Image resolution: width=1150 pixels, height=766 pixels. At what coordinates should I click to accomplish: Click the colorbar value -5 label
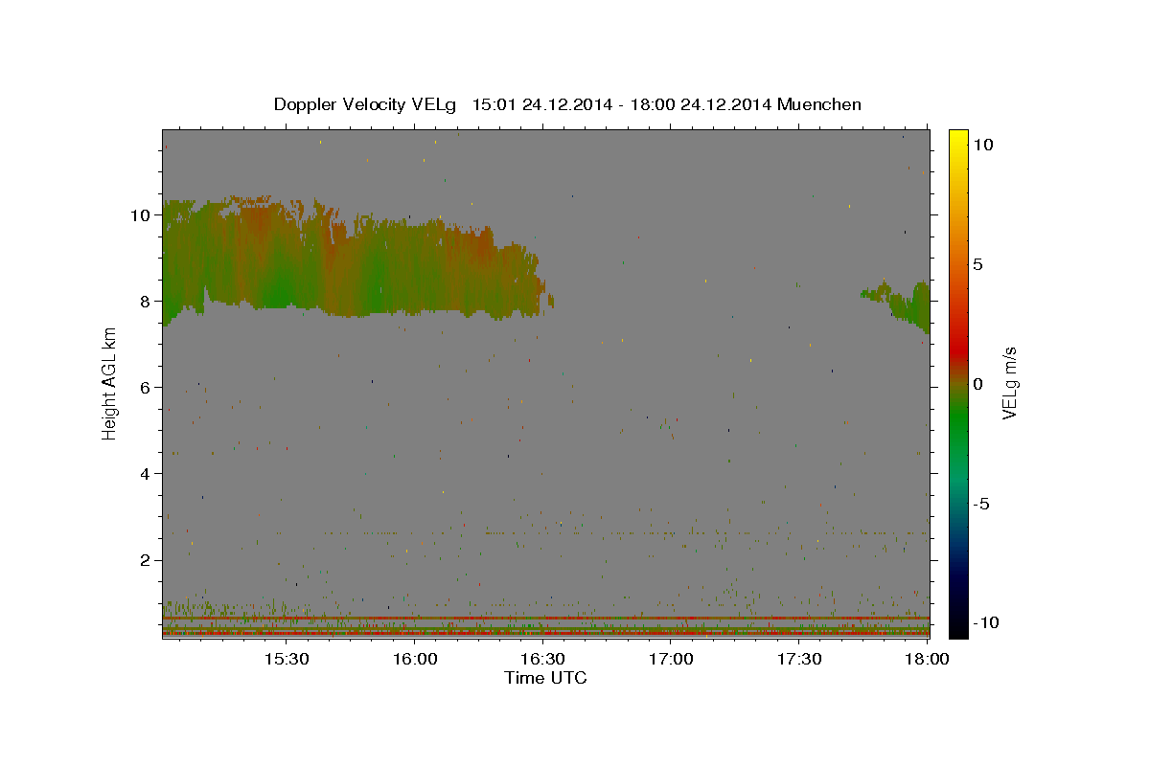click(983, 504)
